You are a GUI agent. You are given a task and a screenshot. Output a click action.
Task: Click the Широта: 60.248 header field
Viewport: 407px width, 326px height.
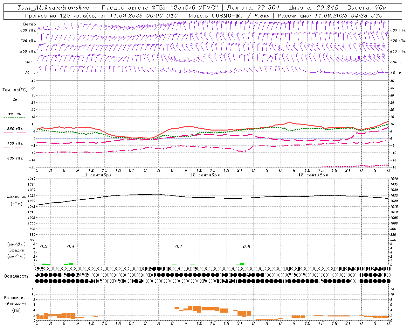tap(314, 8)
